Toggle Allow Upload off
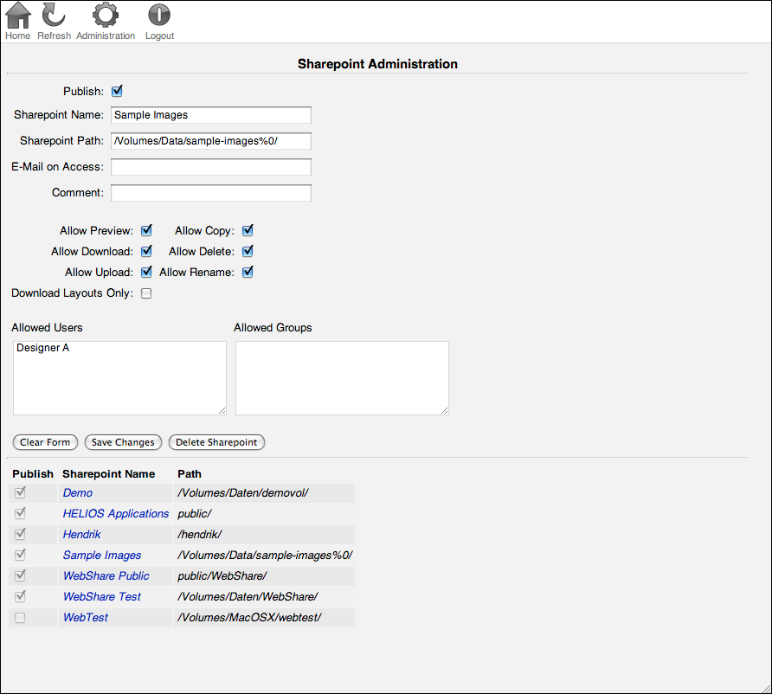 (146, 272)
